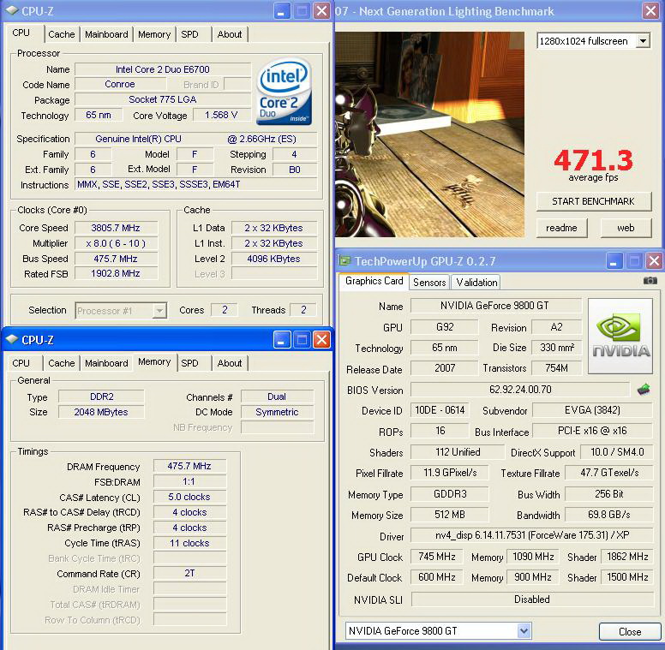Click the Rated FSB 1902.8 MHz value
The width and height of the screenshot is (665, 650).
[x=116, y=274]
